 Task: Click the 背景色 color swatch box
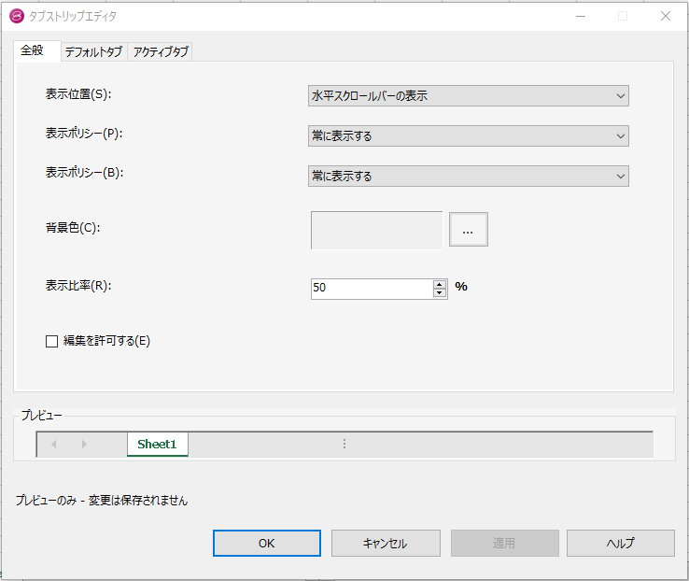pyautogui.click(x=376, y=230)
